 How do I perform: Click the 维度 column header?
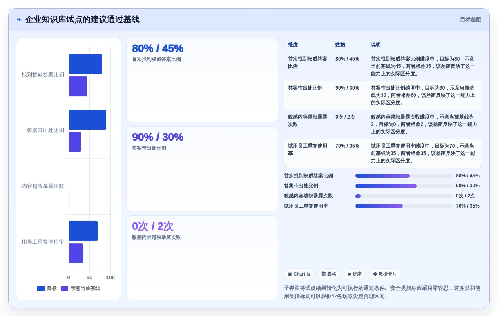point(293,45)
